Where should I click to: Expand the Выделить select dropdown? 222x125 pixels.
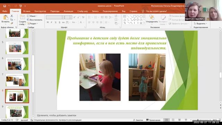[x=200, y=24]
